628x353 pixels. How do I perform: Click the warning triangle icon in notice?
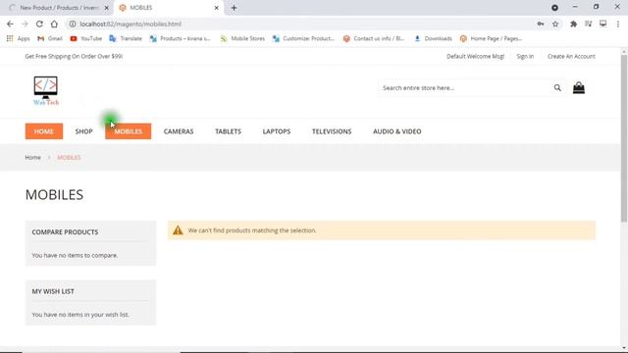coord(178,230)
